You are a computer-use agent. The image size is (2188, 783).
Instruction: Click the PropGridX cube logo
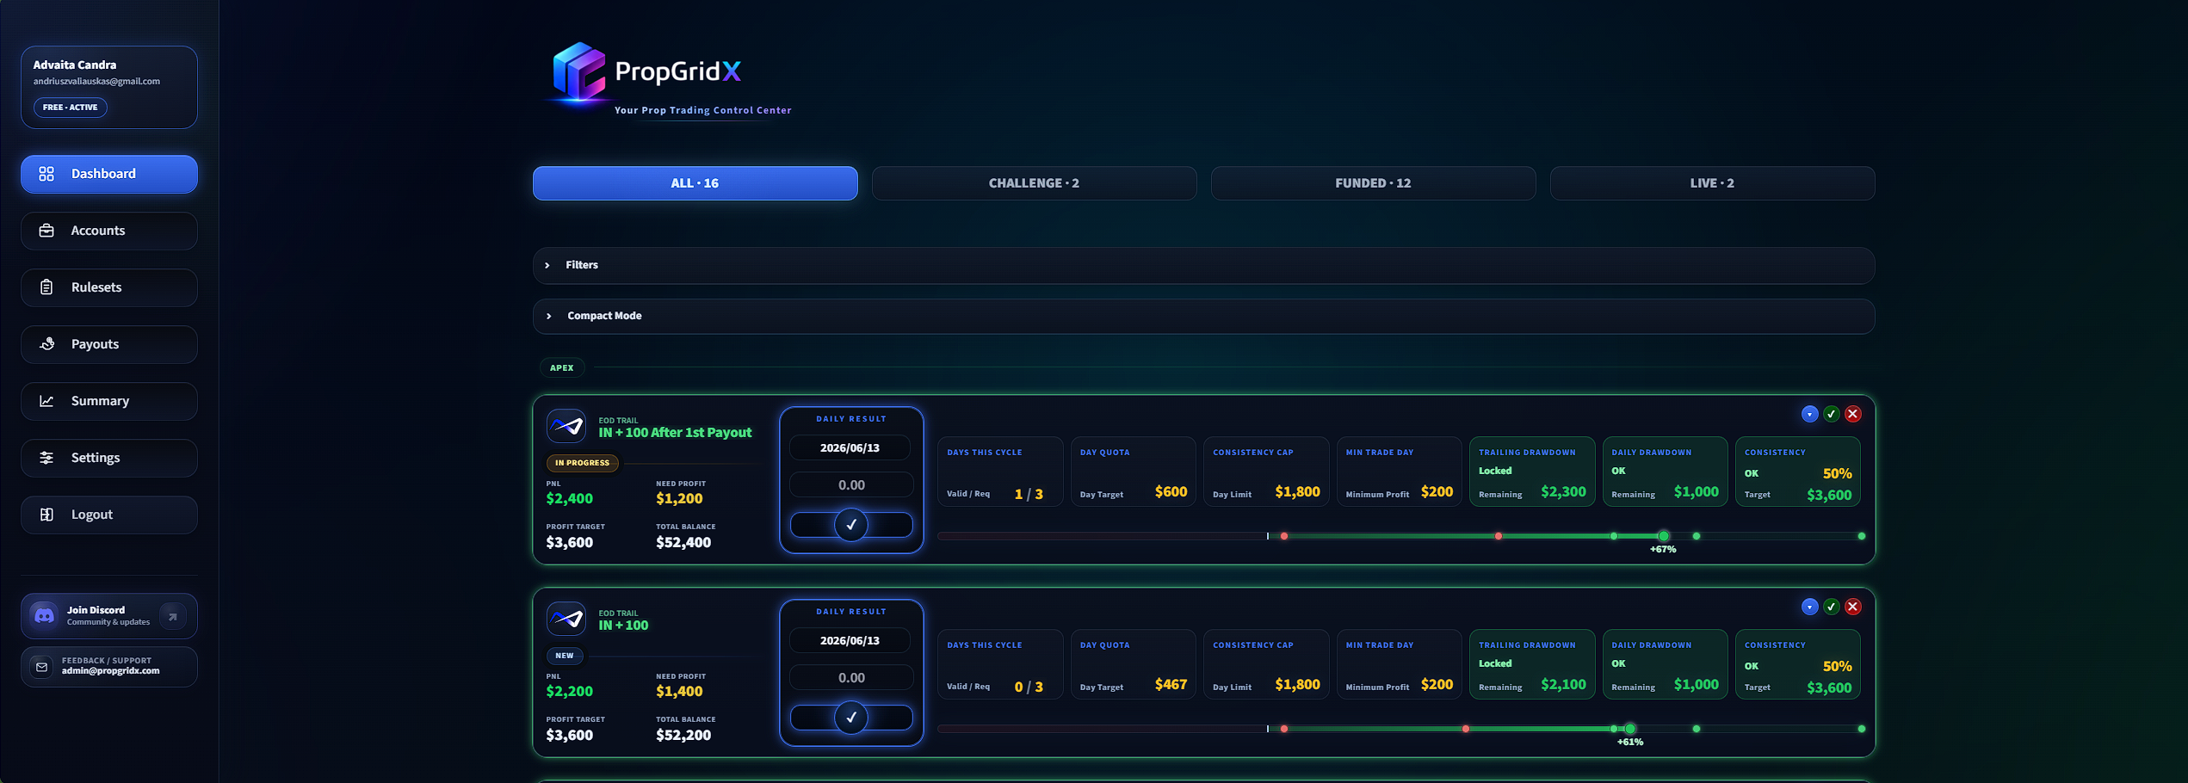pyautogui.click(x=578, y=71)
